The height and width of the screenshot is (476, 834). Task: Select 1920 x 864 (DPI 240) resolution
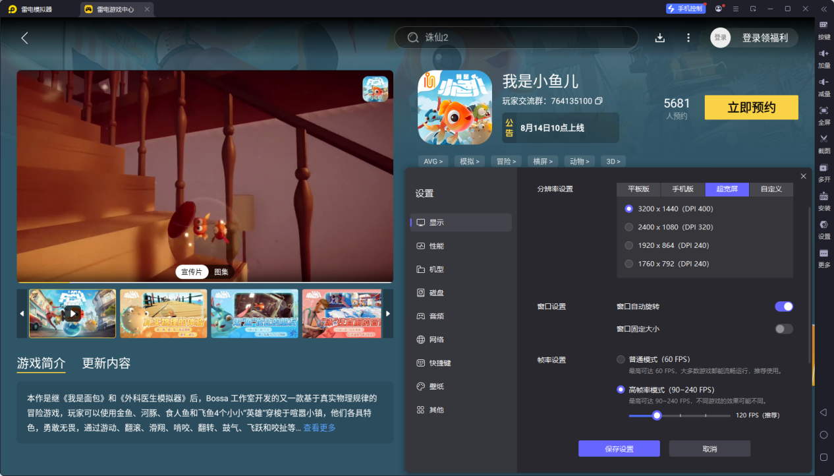628,245
